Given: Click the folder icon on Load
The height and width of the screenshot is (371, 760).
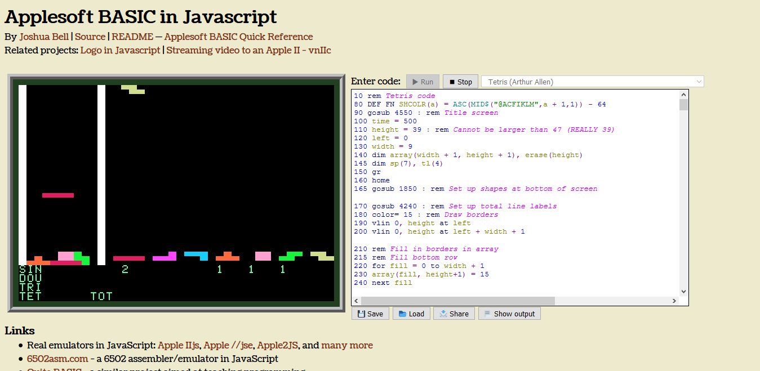Looking at the screenshot, I should coord(403,314).
